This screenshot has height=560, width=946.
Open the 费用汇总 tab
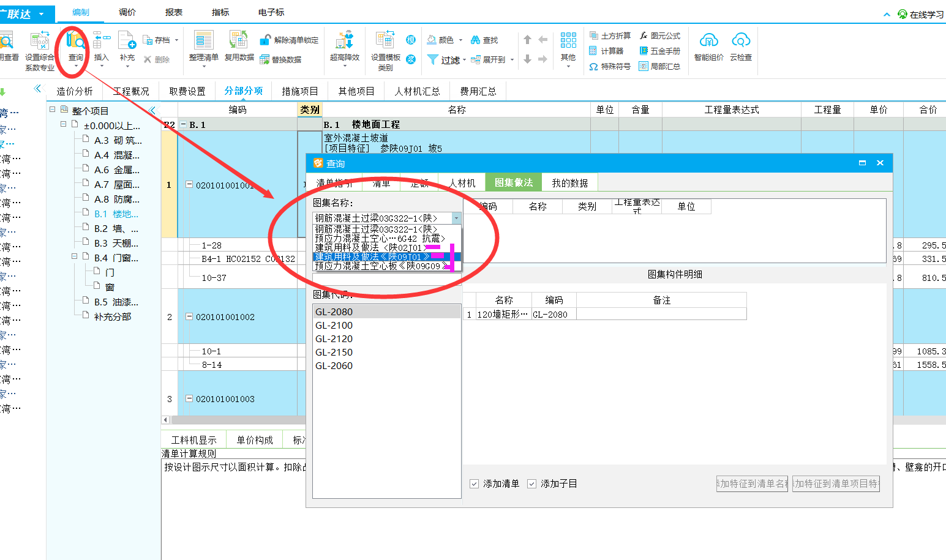[478, 91]
